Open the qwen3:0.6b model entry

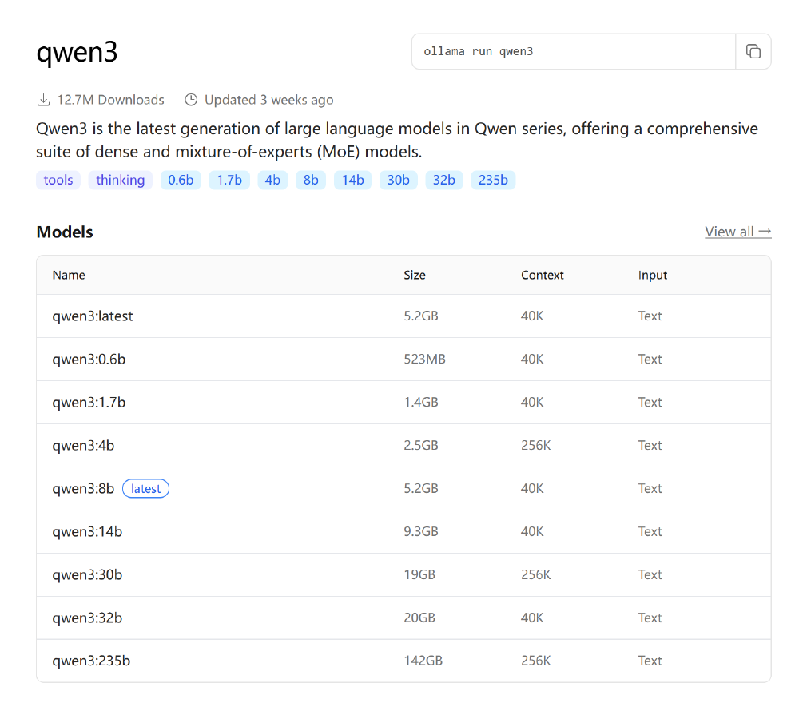click(x=89, y=360)
